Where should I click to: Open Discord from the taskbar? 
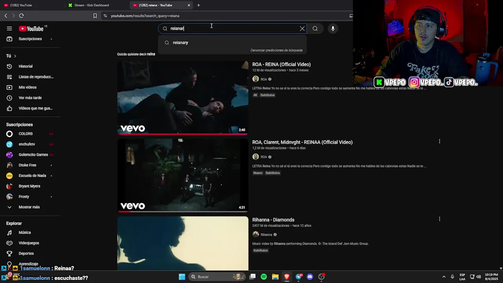310,277
